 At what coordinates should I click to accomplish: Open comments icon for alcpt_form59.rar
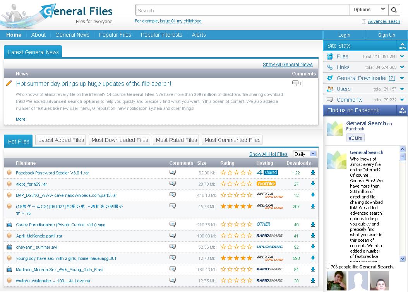click(173, 184)
